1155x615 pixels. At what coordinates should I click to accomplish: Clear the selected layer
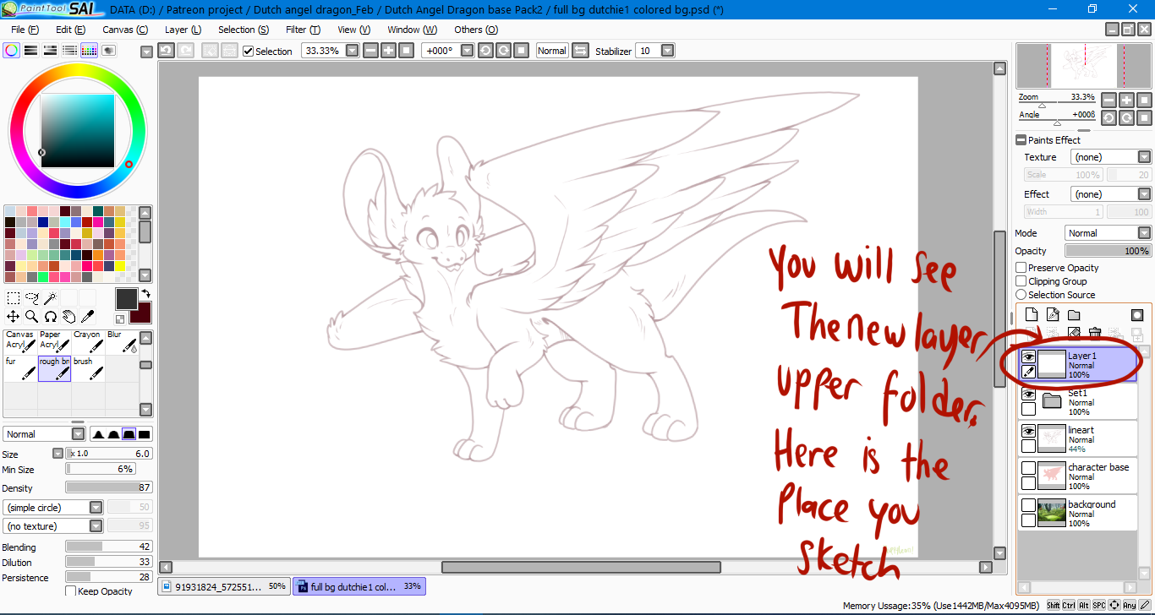coord(1074,334)
